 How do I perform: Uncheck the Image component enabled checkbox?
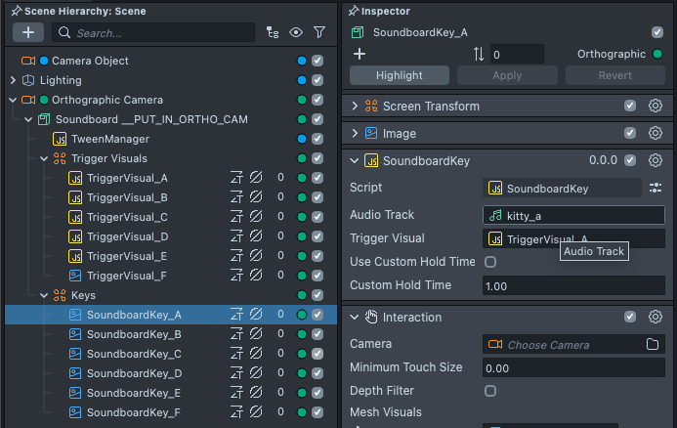[x=630, y=133]
